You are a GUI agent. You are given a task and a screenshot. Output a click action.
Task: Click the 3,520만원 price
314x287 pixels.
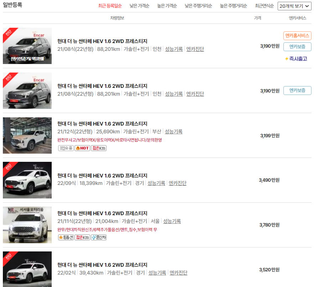[269, 270]
